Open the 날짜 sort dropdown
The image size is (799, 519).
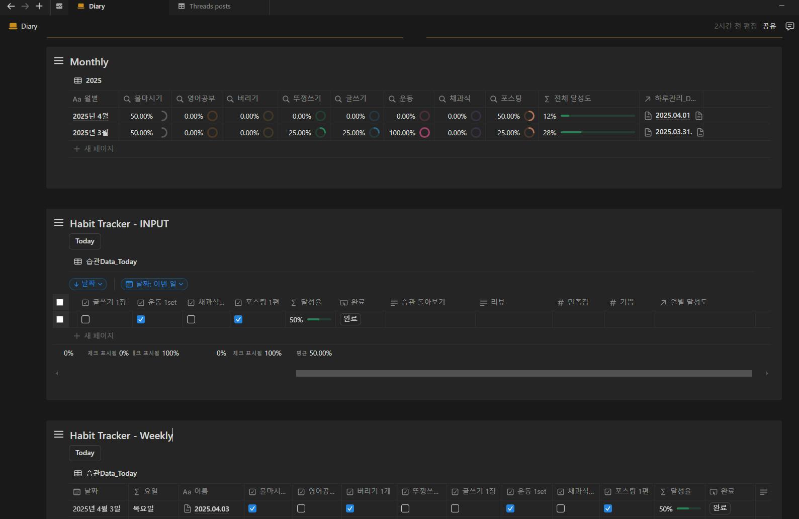coord(88,284)
